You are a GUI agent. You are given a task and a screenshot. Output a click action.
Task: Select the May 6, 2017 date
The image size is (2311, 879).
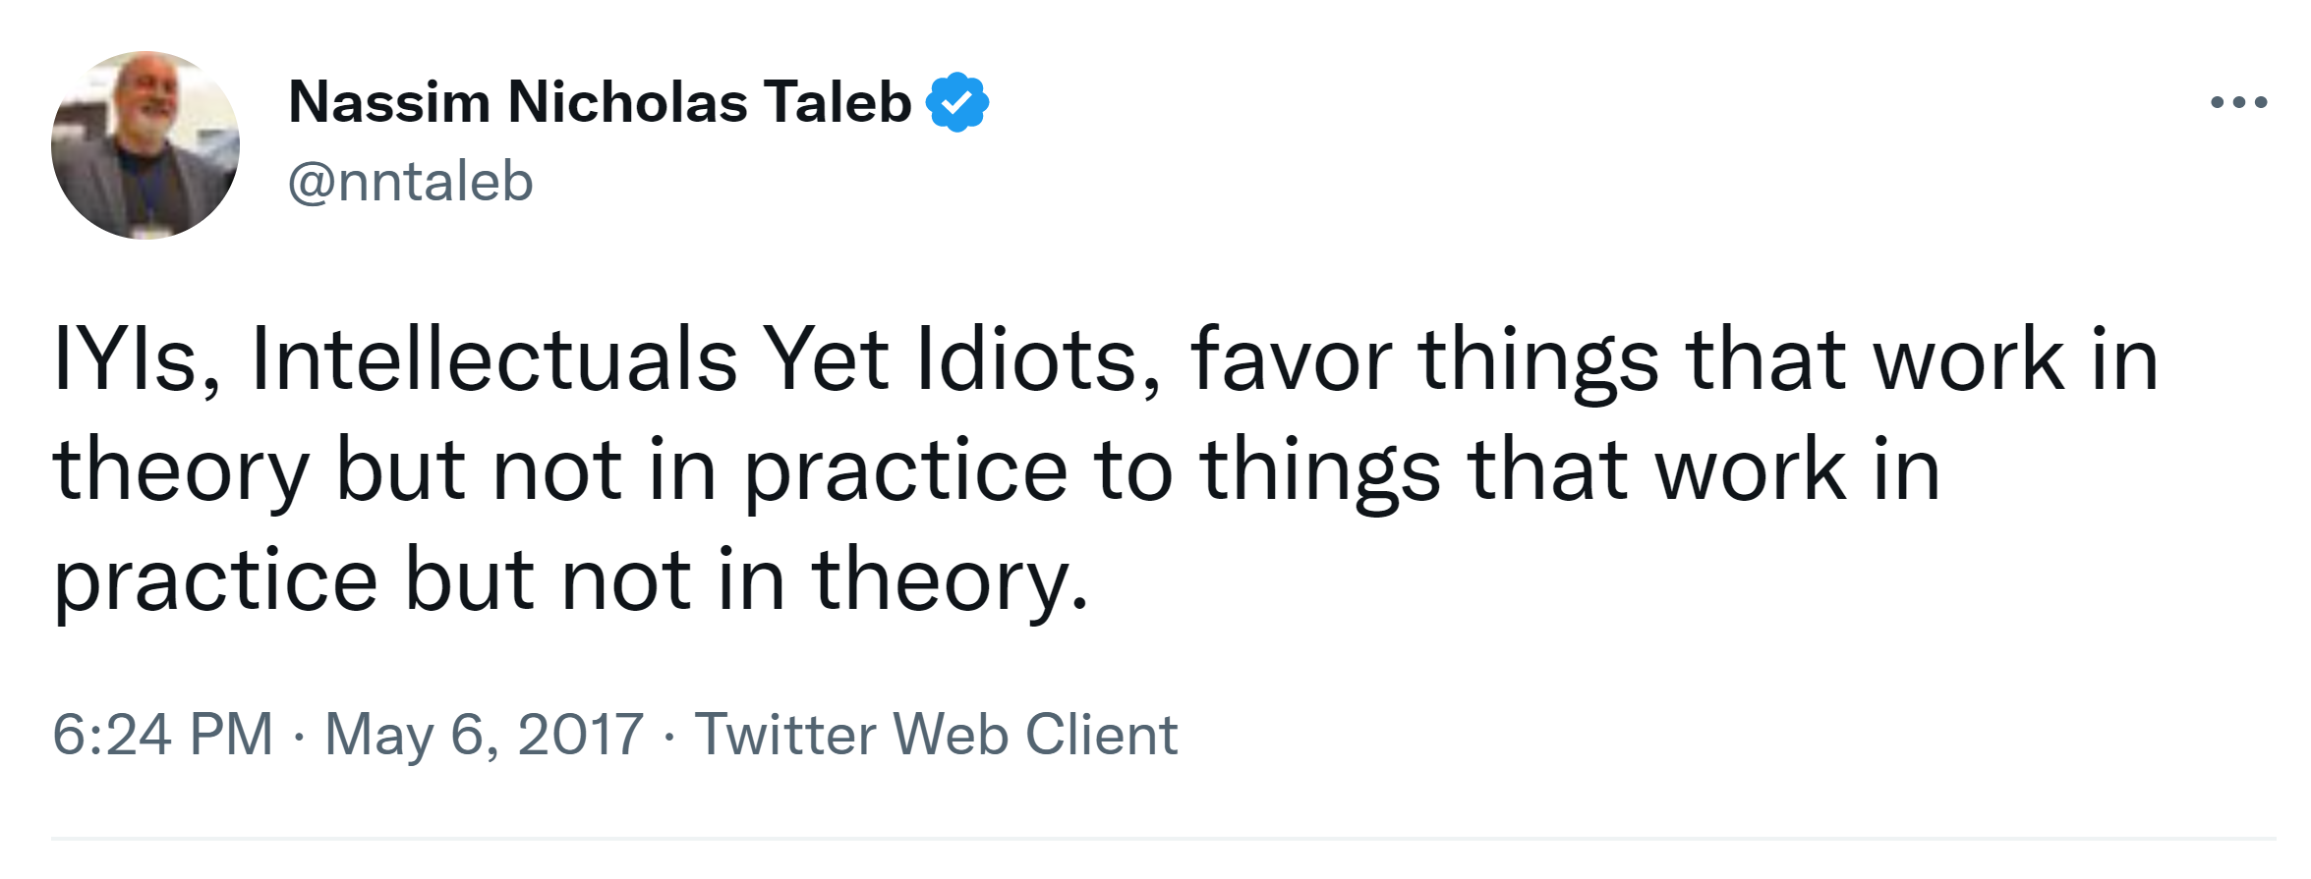click(484, 735)
